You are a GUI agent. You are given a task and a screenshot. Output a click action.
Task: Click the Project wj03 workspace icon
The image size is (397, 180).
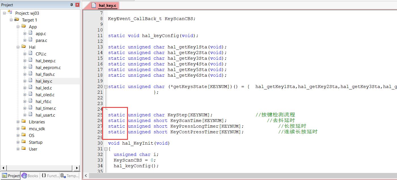point(10,12)
